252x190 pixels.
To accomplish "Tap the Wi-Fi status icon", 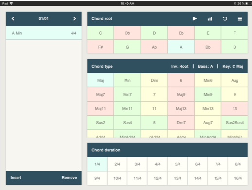I will pos(11,3).
